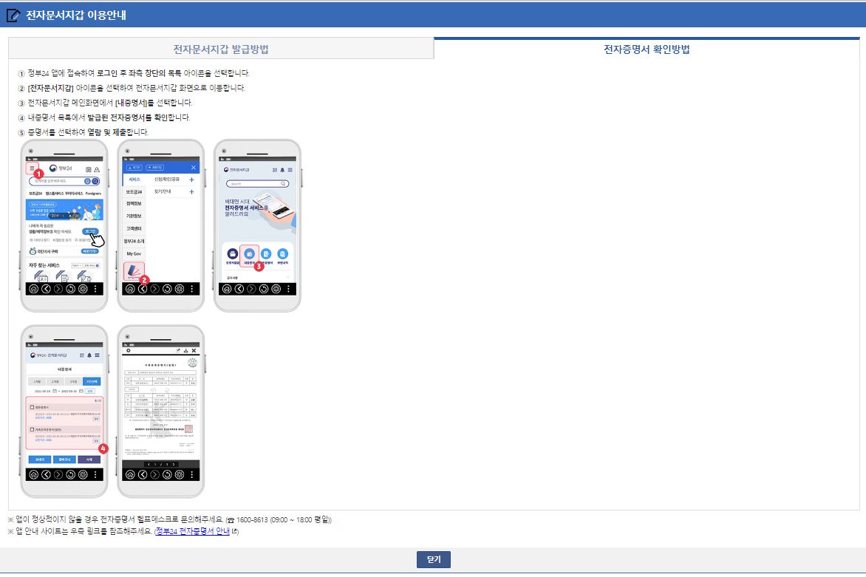Expand 찾기안내 using the plus icon

pos(191,190)
